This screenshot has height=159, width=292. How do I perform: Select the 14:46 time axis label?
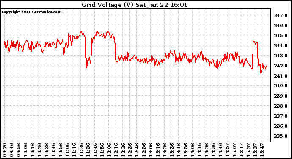click(220, 150)
